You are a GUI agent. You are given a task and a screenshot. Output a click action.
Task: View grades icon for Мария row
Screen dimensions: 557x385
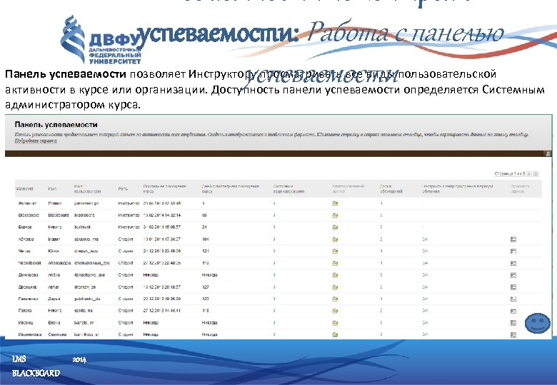[x=513, y=240]
